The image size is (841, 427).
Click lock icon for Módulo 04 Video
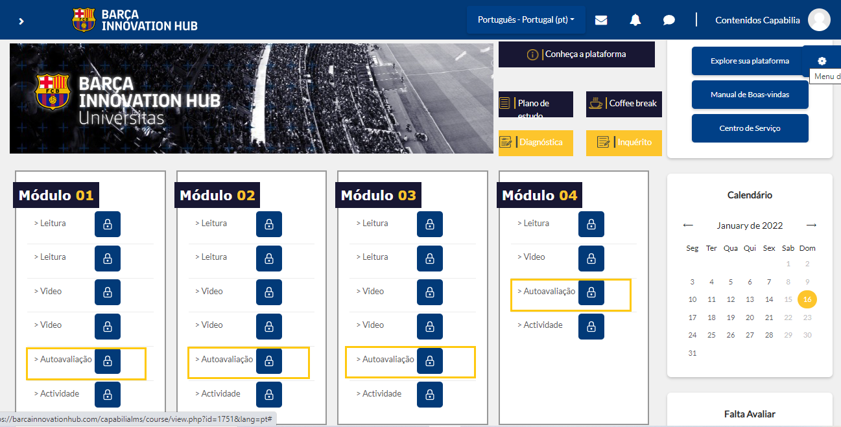tap(591, 259)
